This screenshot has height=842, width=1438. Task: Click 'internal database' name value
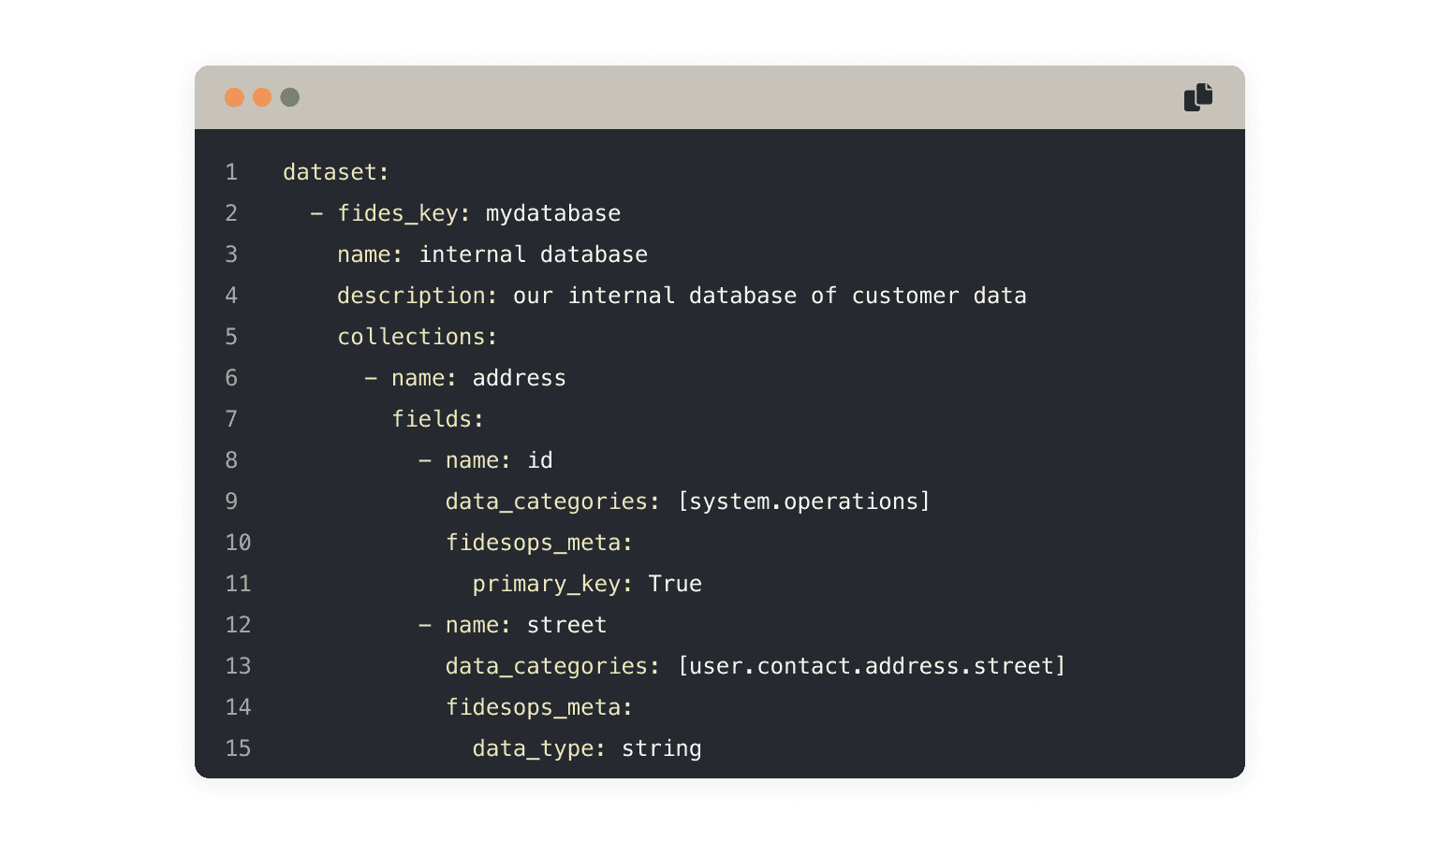point(534,254)
